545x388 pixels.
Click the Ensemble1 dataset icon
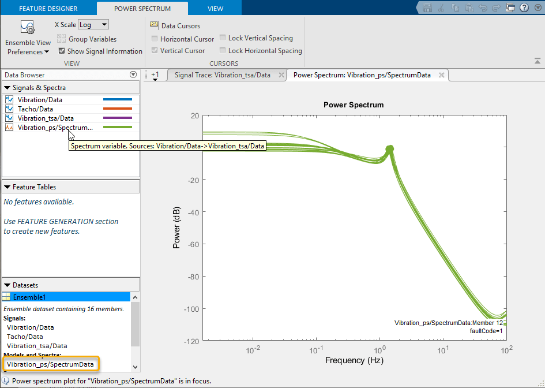[x=6, y=297]
